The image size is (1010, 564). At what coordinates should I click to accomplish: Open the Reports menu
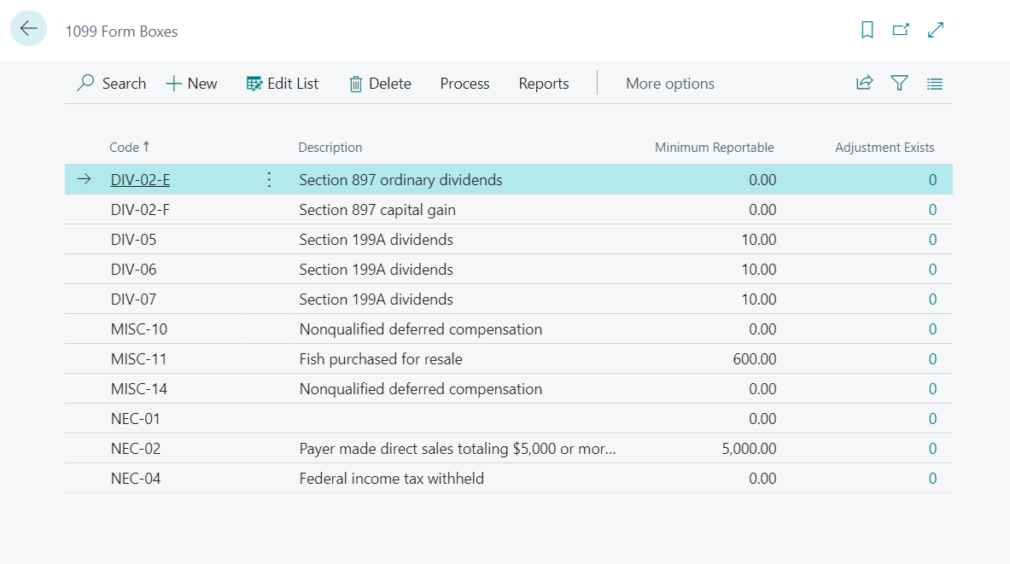pyautogui.click(x=543, y=83)
